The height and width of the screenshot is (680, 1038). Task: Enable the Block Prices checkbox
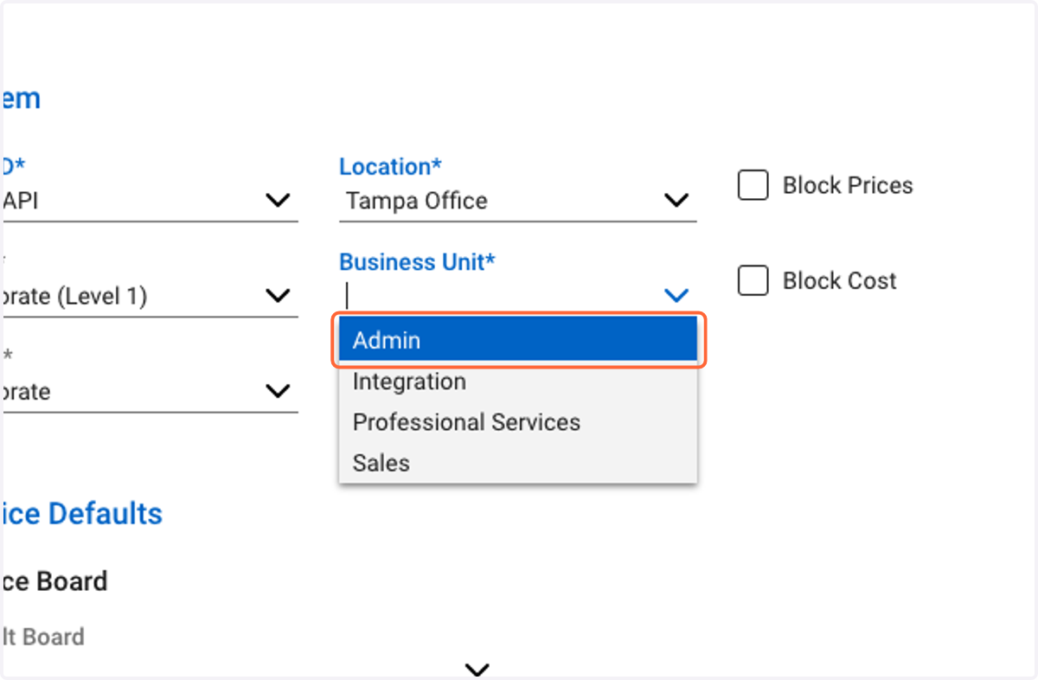click(753, 185)
